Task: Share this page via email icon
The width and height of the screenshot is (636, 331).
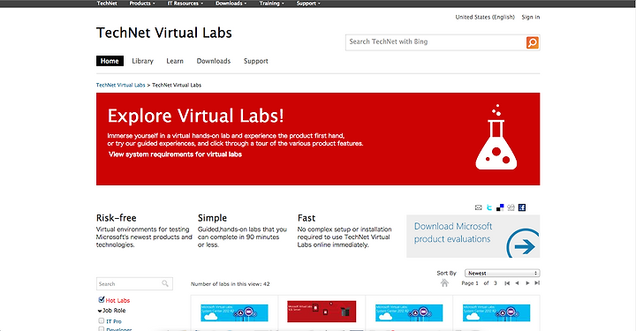Action: point(478,207)
